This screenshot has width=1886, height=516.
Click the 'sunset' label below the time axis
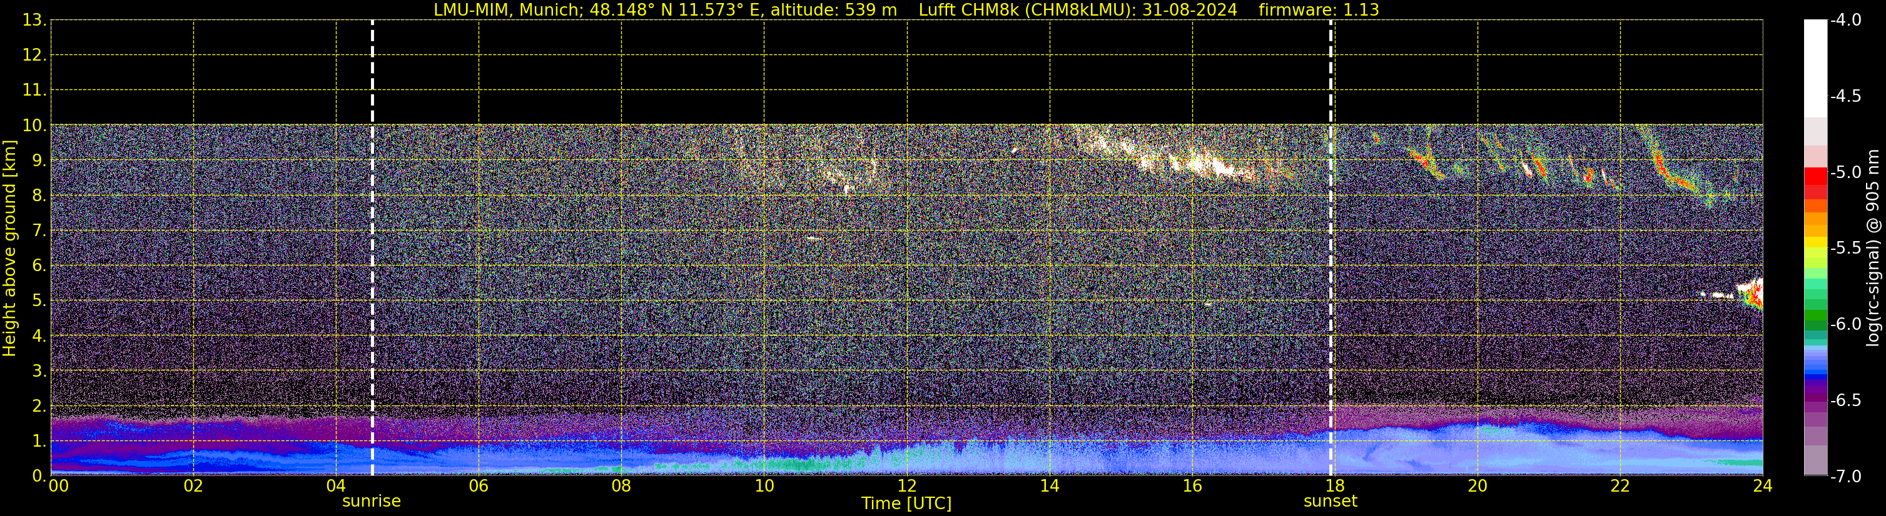click(x=1331, y=502)
